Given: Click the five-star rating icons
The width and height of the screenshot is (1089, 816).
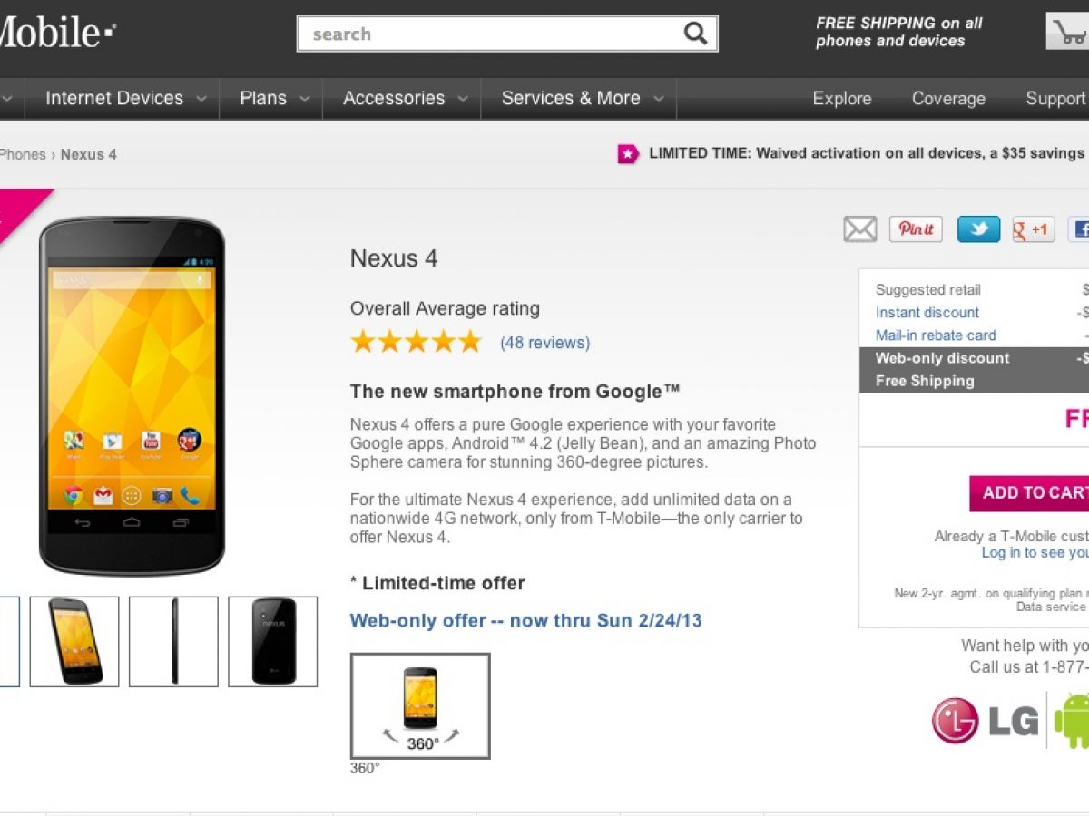Looking at the screenshot, I should (416, 342).
